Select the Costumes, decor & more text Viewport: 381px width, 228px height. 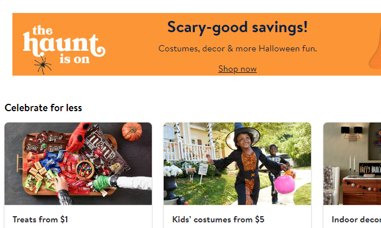[237, 49]
